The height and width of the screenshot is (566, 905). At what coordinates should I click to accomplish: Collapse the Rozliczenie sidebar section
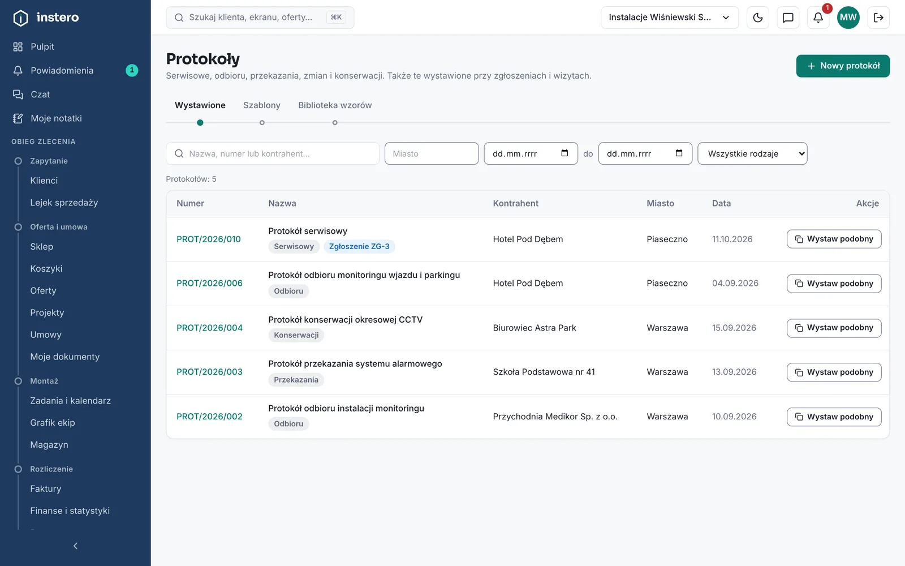51,469
